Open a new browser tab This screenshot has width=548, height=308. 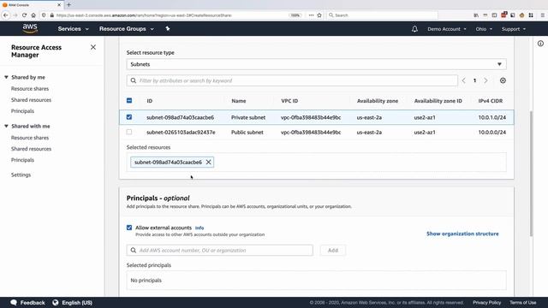coord(68,5)
